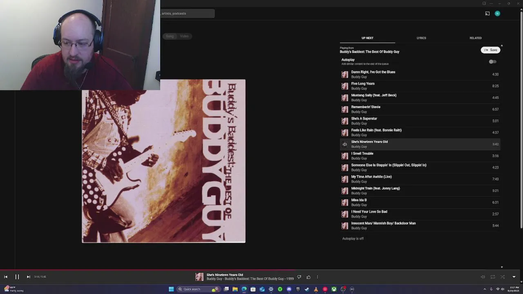Viewport: 523px width, 294px height.
Task: Play Five Long Years from the queue
Action: pos(420,86)
